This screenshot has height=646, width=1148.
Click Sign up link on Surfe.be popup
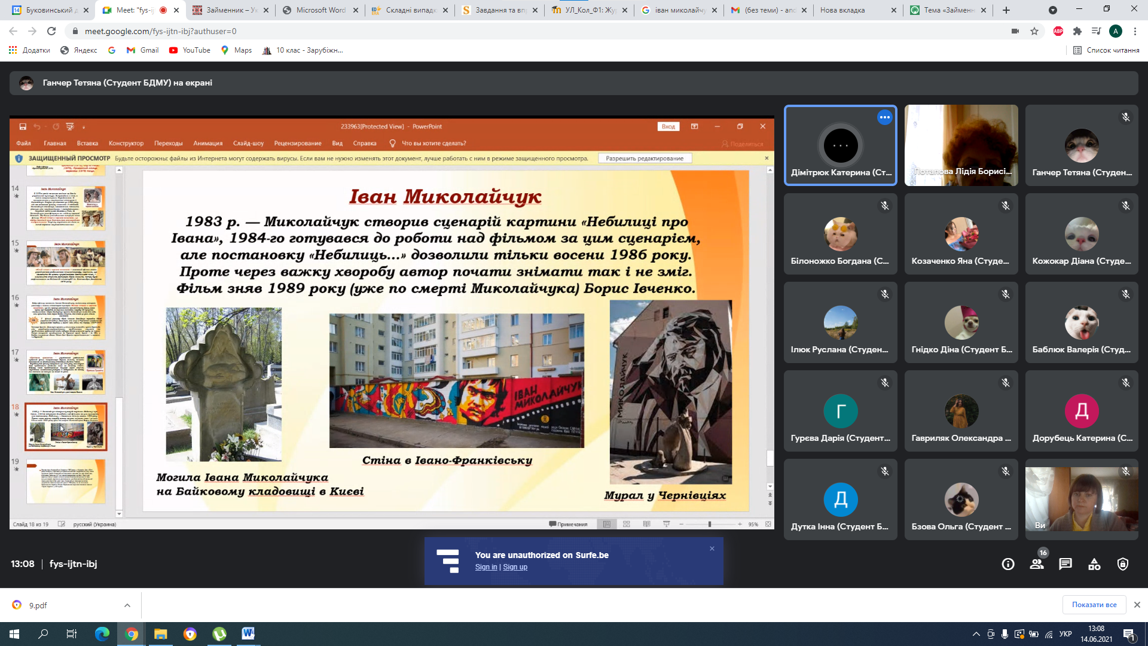(x=515, y=567)
